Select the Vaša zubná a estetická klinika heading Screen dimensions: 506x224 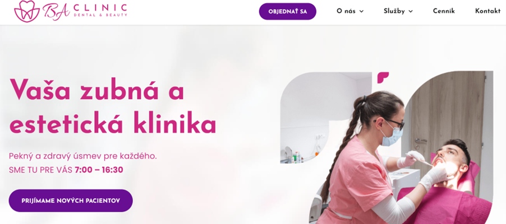(113, 106)
